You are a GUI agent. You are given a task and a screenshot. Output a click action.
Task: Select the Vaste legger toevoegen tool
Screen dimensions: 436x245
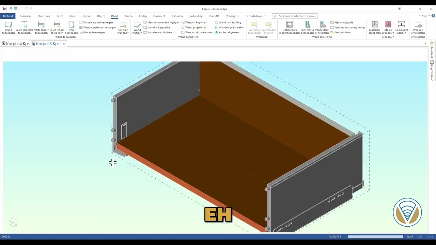pyautogui.click(x=42, y=28)
